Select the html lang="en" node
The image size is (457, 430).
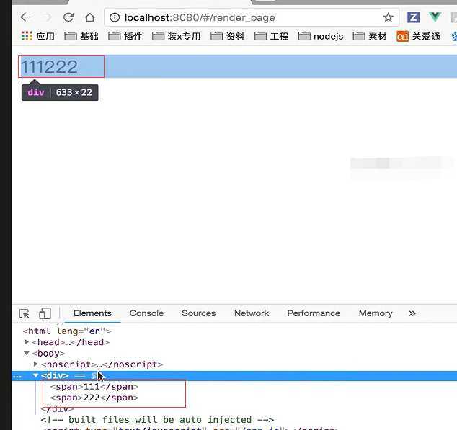point(67,331)
